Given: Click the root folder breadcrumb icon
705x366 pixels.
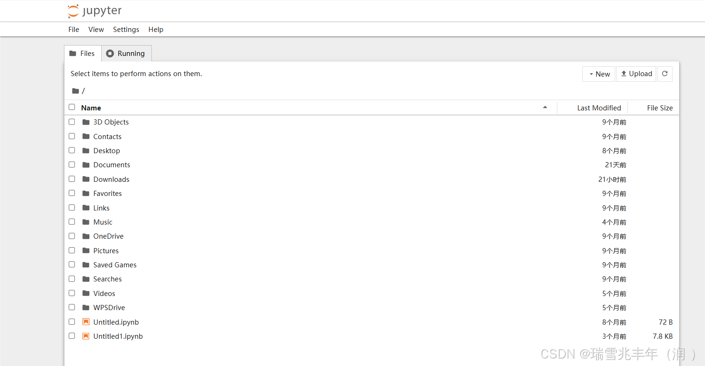Looking at the screenshot, I should 76,91.
